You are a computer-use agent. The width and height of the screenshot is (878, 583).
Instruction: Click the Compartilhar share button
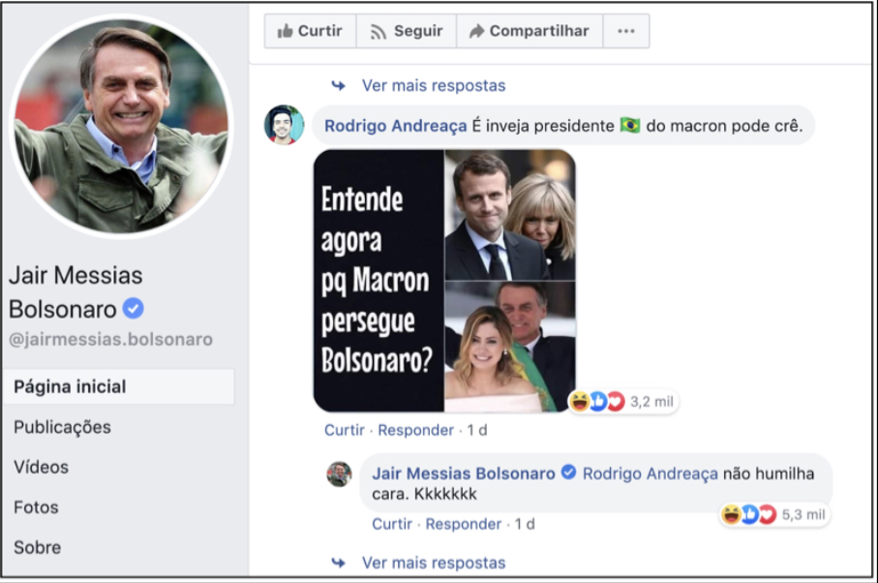coord(530,31)
